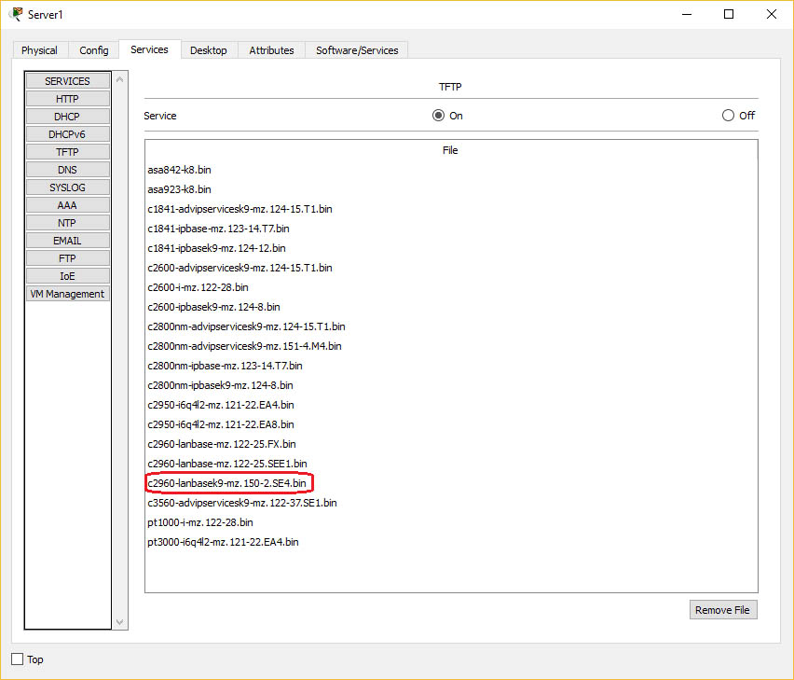Open the SYSLOG service panel

[x=67, y=187]
